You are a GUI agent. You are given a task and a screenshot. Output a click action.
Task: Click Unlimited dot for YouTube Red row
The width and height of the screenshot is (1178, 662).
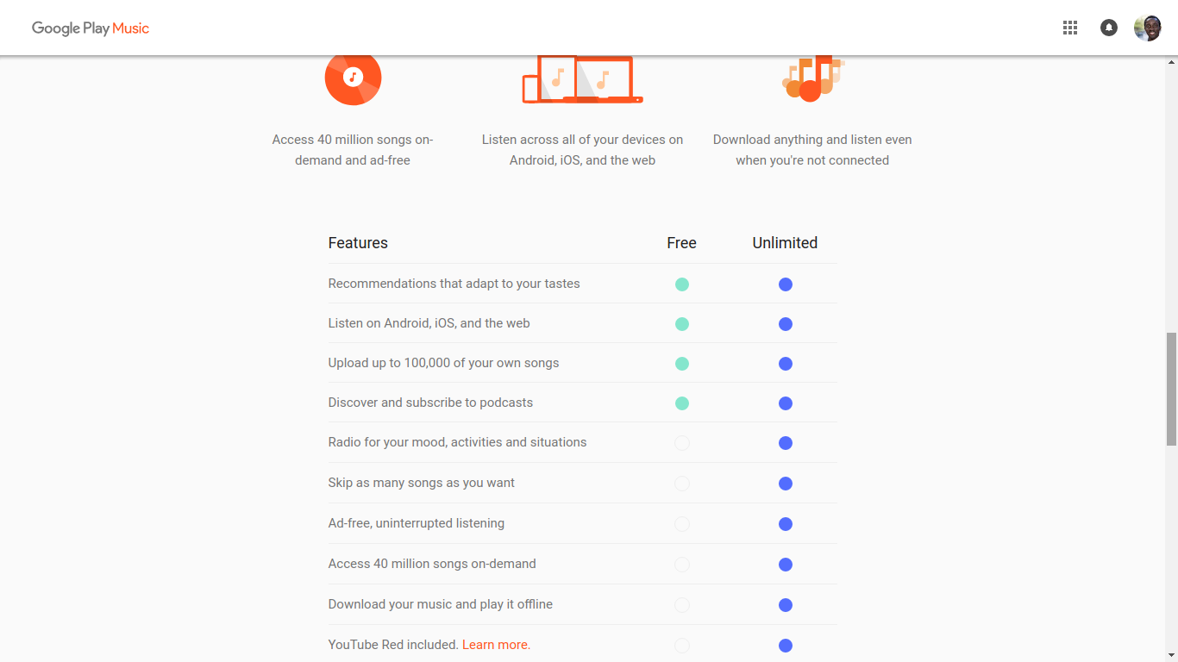pos(786,646)
